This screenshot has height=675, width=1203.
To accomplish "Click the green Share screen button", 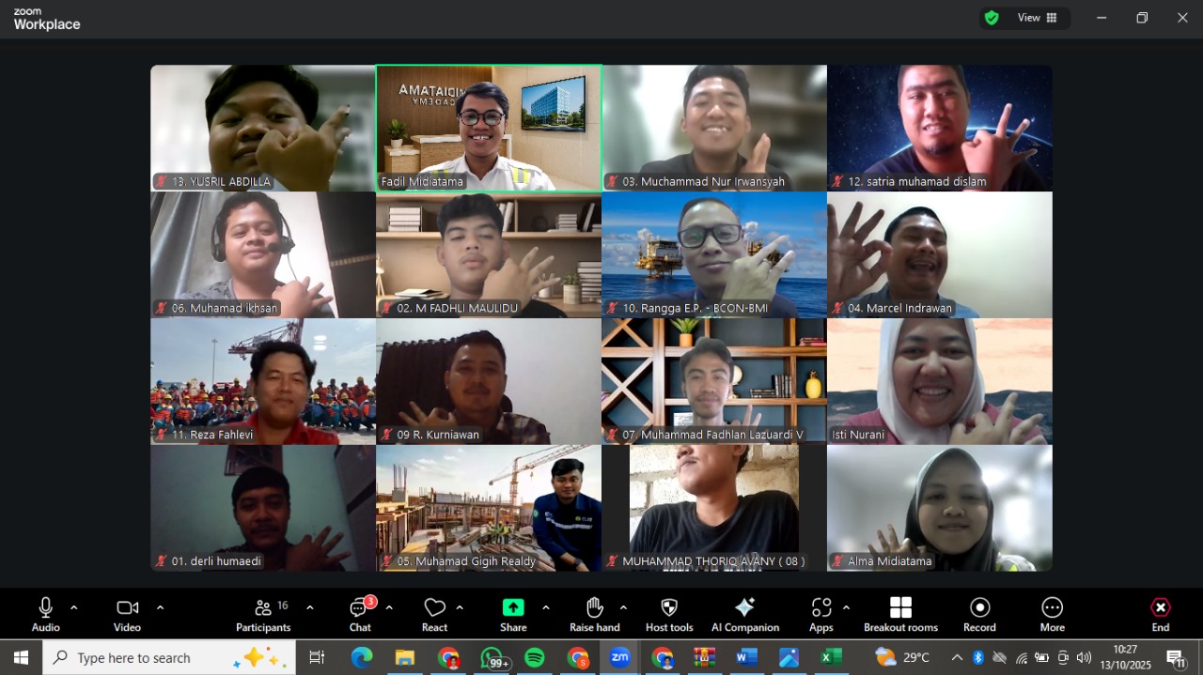I will pyautogui.click(x=513, y=614).
